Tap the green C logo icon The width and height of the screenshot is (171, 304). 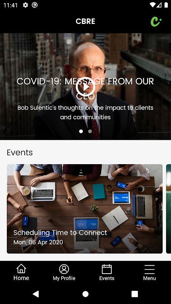[156, 22]
